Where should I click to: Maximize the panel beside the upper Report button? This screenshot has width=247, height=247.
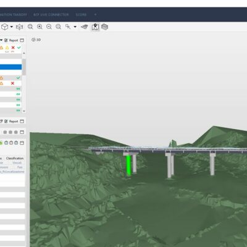tap(22, 40)
